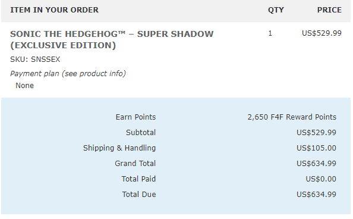
Task: Click the Subtotal amount US$529.99
Action: click(316, 132)
